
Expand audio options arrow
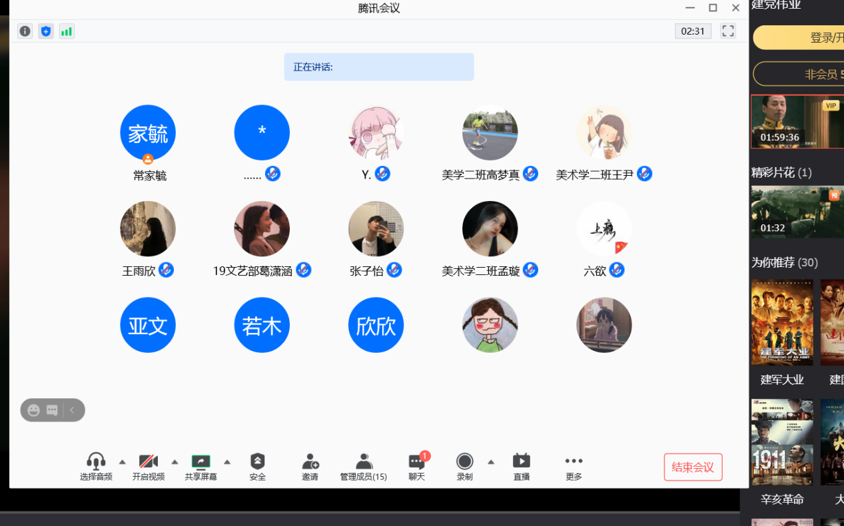coord(122,462)
